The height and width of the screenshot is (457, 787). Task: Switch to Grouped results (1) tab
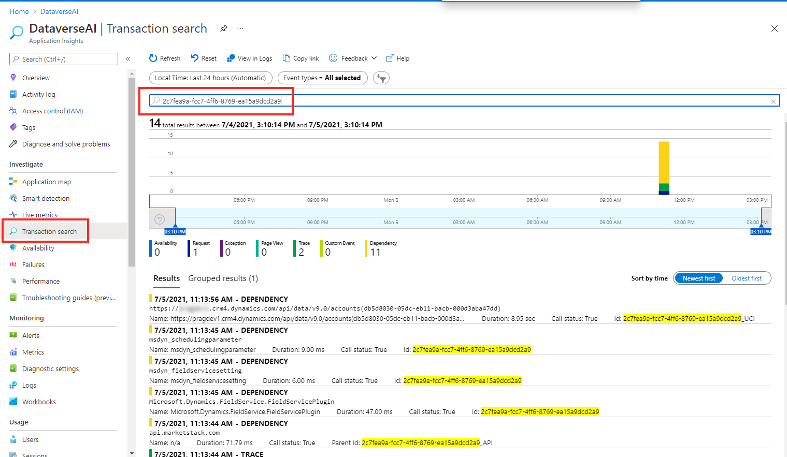tap(223, 278)
